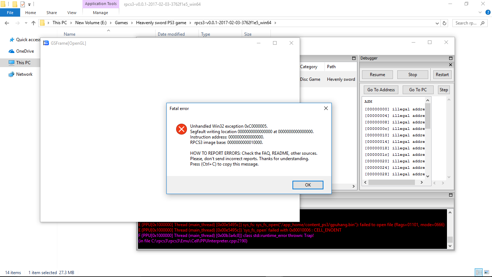492x277 pixels.
Task: Click the Resume button in Debugger
Action: click(x=377, y=75)
